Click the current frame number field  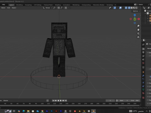point(110,100)
